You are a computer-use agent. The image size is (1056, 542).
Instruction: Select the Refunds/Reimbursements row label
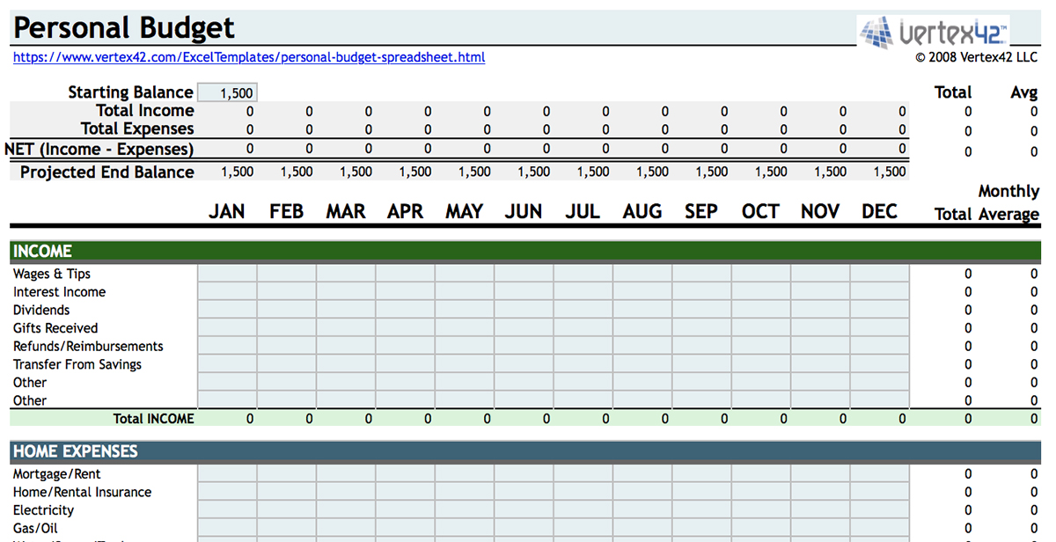88,347
